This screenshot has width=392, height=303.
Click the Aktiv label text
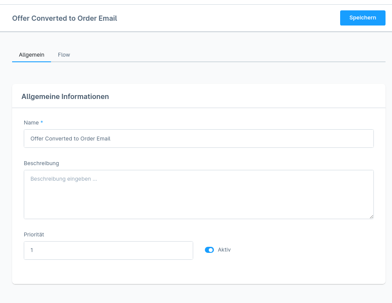point(224,250)
